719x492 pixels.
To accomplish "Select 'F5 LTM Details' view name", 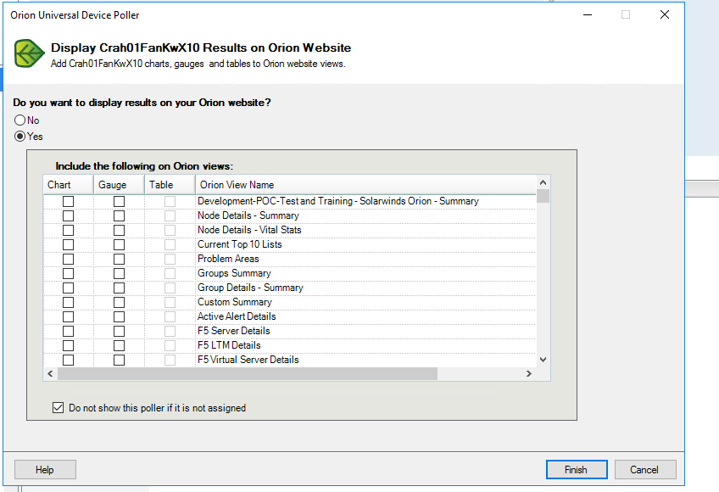I will 229,345.
